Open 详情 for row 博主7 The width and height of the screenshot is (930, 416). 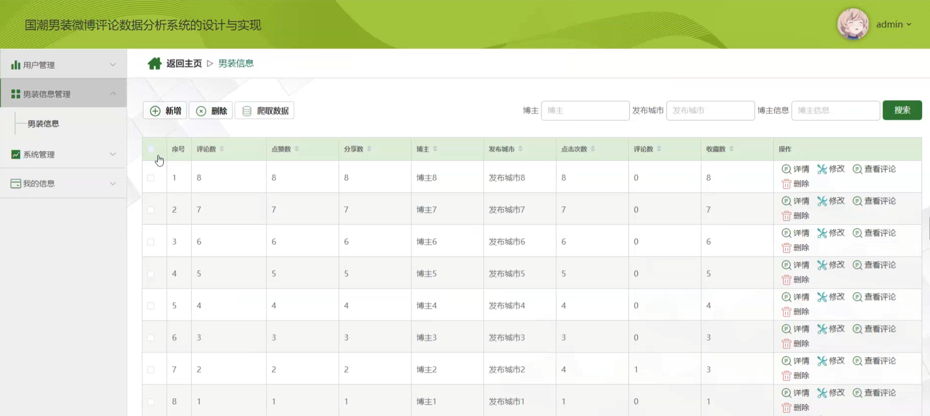pos(796,201)
